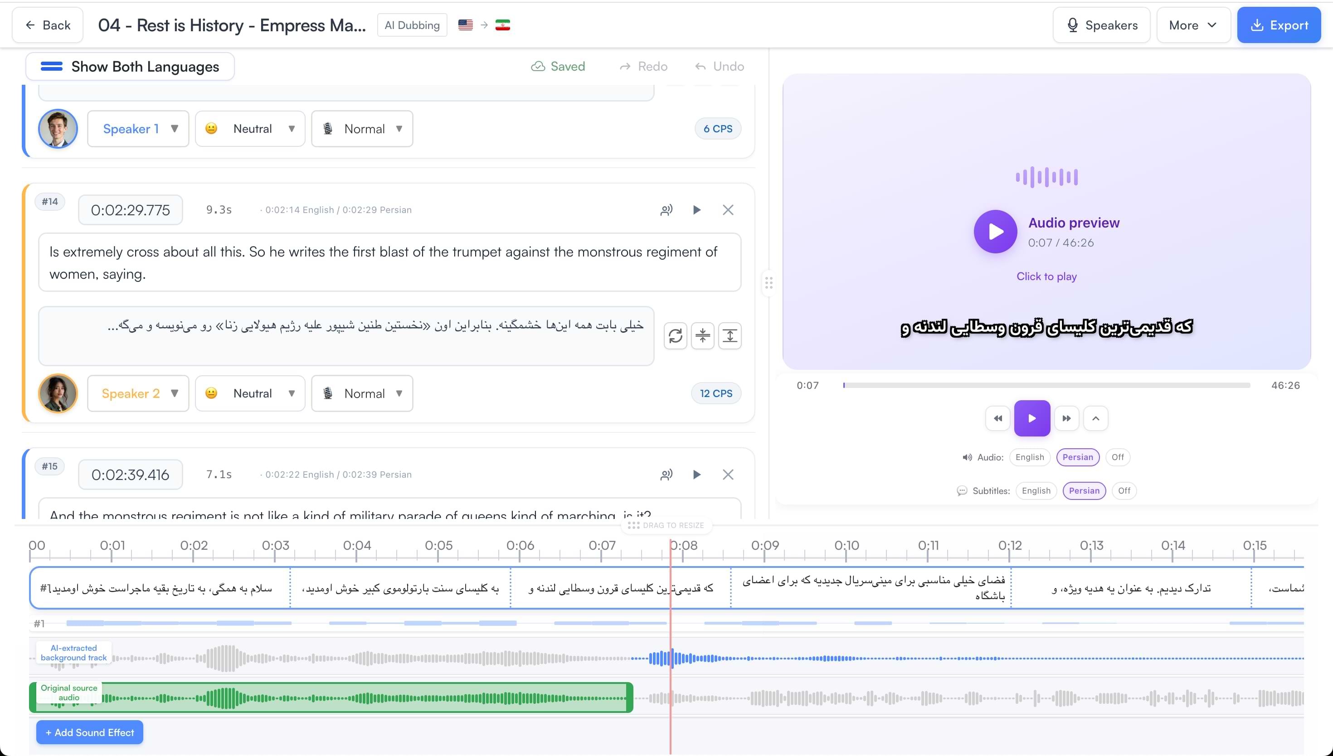Open the Neutral emotion dropdown beside Speaker 1
The image size is (1333, 756).
250,129
